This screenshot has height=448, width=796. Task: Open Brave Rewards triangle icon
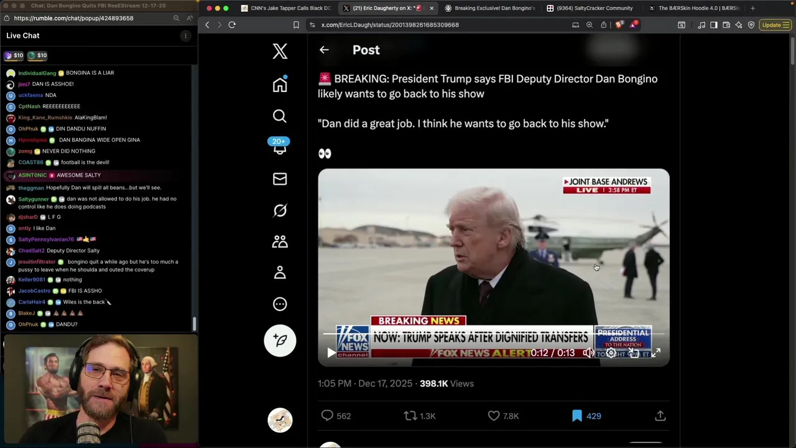(x=634, y=25)
